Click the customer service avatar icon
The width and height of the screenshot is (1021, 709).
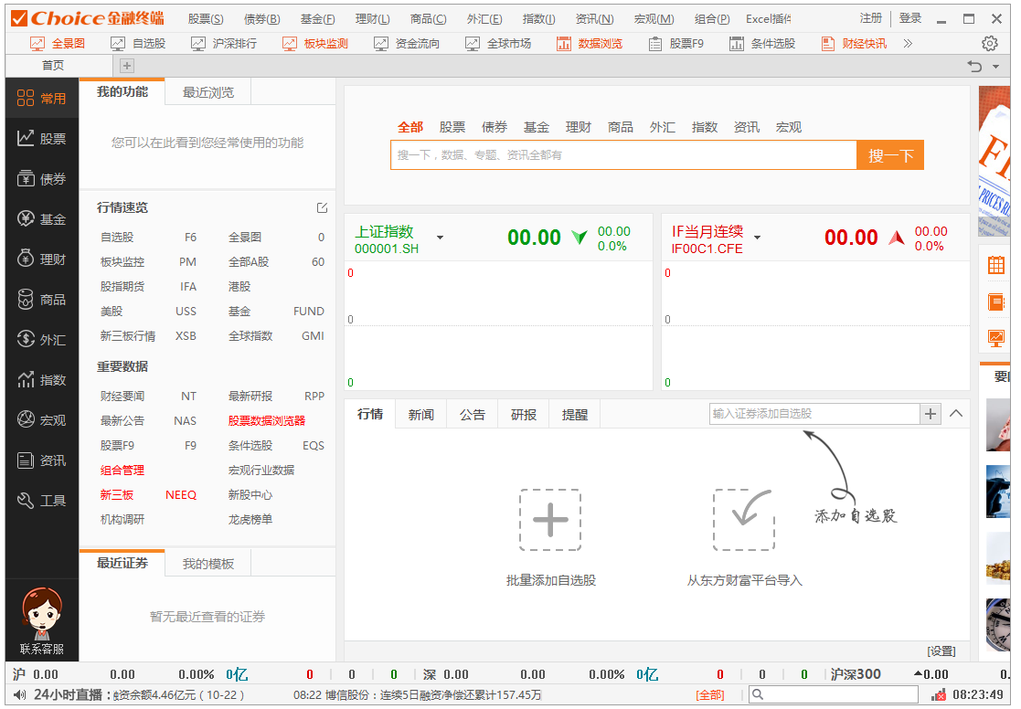pyautogui.click(x=42, y=614)
